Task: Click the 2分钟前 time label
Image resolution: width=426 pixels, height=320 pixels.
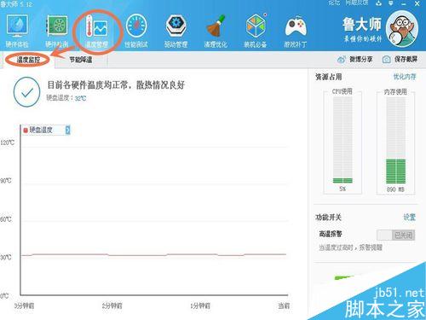Action: 112,305
